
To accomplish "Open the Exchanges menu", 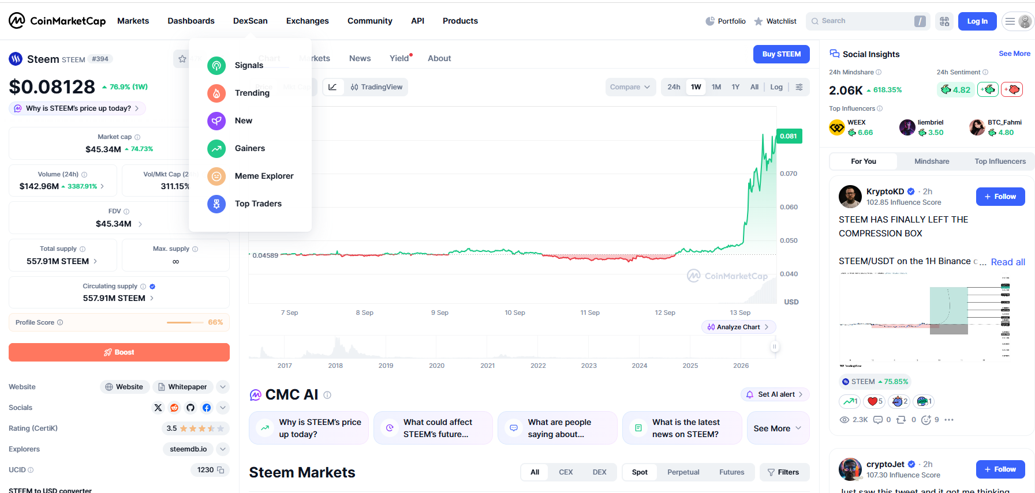I will (308, 21).
